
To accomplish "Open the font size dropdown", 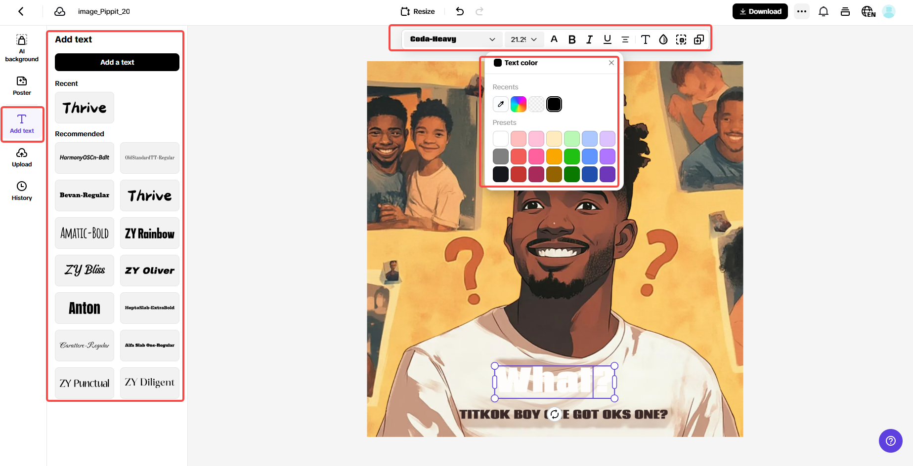I will click(x=523, y=39).
